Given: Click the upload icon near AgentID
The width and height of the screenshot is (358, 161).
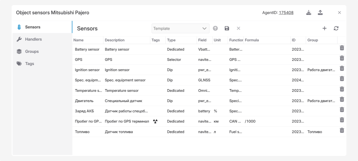Looking at the screenshot, I should 320,13.
